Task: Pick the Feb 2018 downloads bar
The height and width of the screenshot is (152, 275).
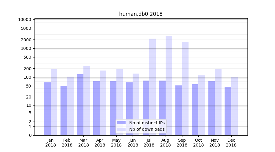Action: click(x=70, y=106)
